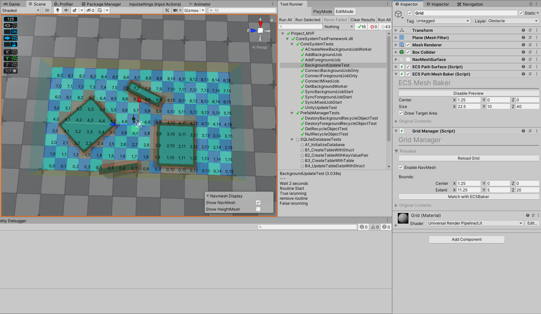Viewport: 541px width, 314px height.
Task: Toggle the not-run tests filter showing 43
Action: point(386,26)
